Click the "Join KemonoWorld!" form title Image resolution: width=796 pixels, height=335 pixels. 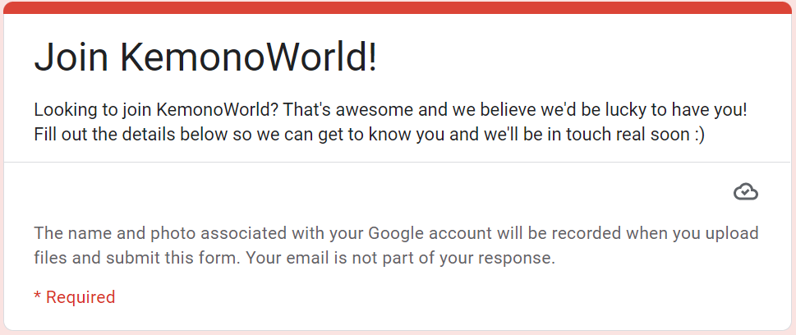[205, 58]
